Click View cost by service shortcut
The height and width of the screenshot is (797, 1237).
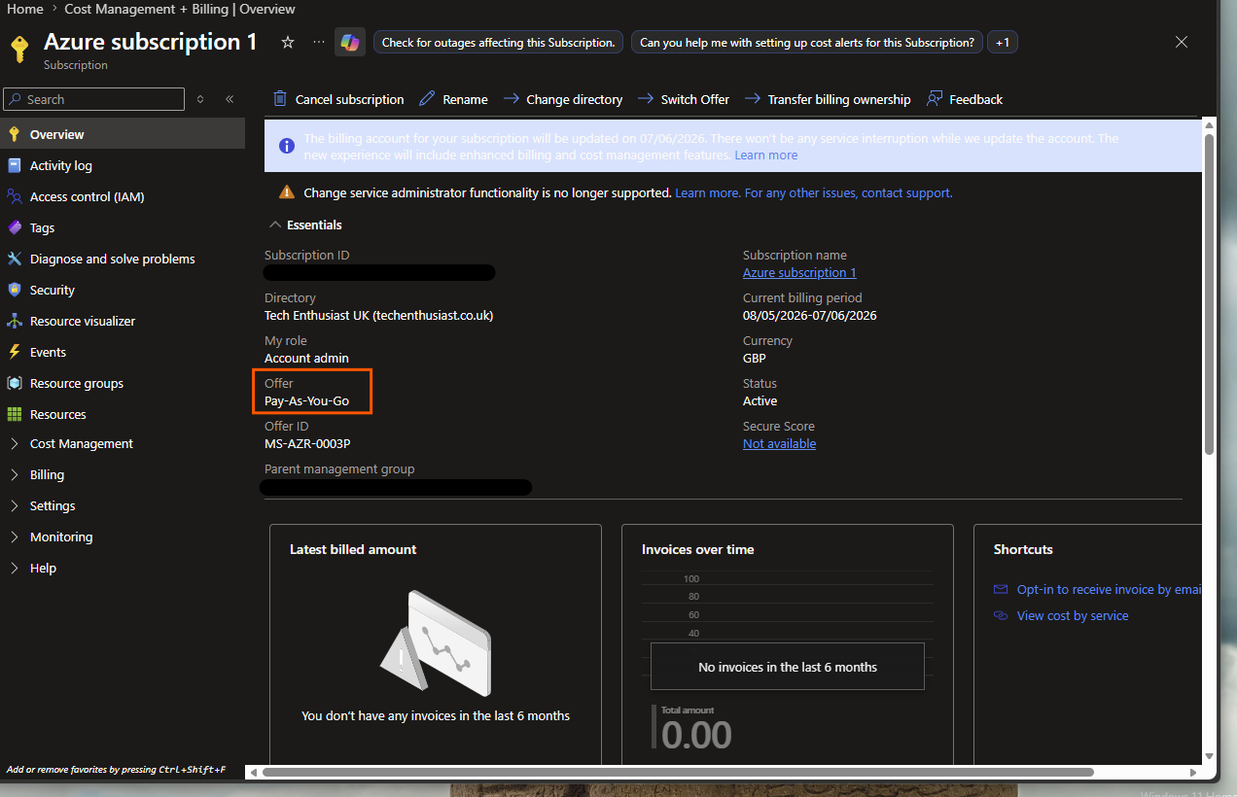[1073, 615]
